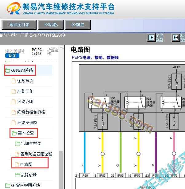Collapse the 基本检查 folder icon

(14, 133)
